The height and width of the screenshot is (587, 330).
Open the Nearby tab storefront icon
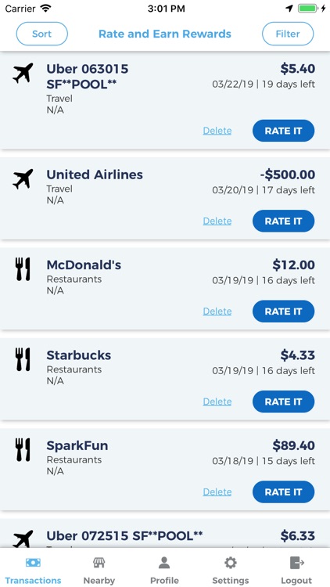click(99, 562)
